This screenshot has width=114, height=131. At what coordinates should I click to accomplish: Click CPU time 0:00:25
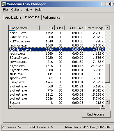[x=78, y=103]
